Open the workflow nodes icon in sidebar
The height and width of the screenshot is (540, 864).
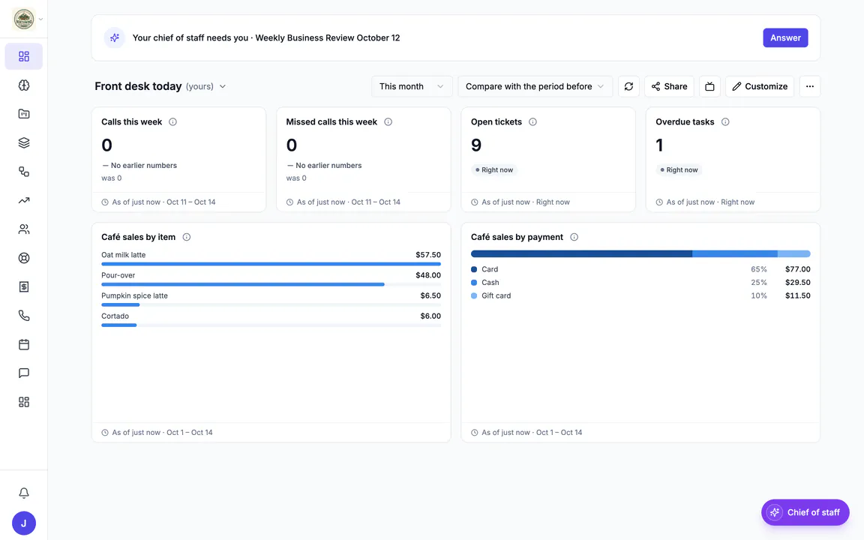click(24, 171)
